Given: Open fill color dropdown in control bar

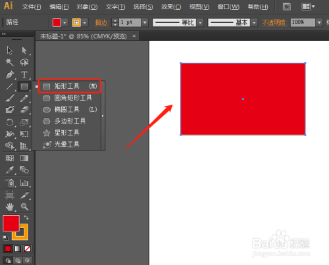Looking at the screenshot, I should coord(64,22).
